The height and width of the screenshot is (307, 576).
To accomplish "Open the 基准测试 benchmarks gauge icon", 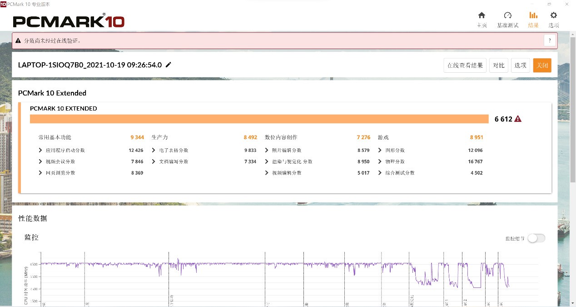I will (x=507, y=15).
